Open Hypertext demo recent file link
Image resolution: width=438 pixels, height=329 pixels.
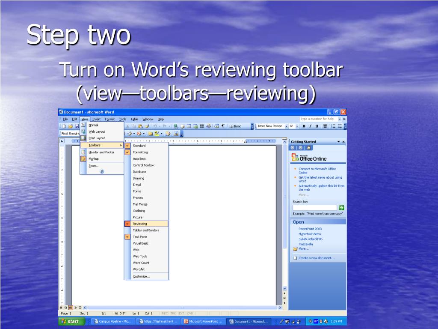310,234
